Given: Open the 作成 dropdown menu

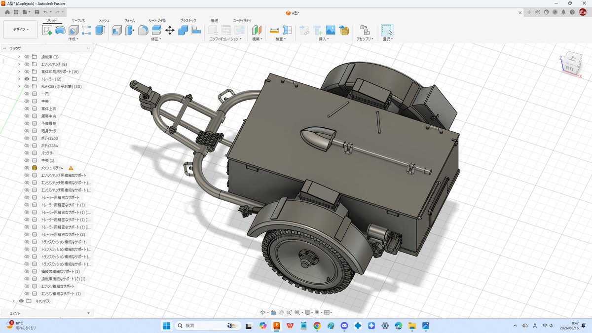Looking at the screenshot, I should [74, 38].
